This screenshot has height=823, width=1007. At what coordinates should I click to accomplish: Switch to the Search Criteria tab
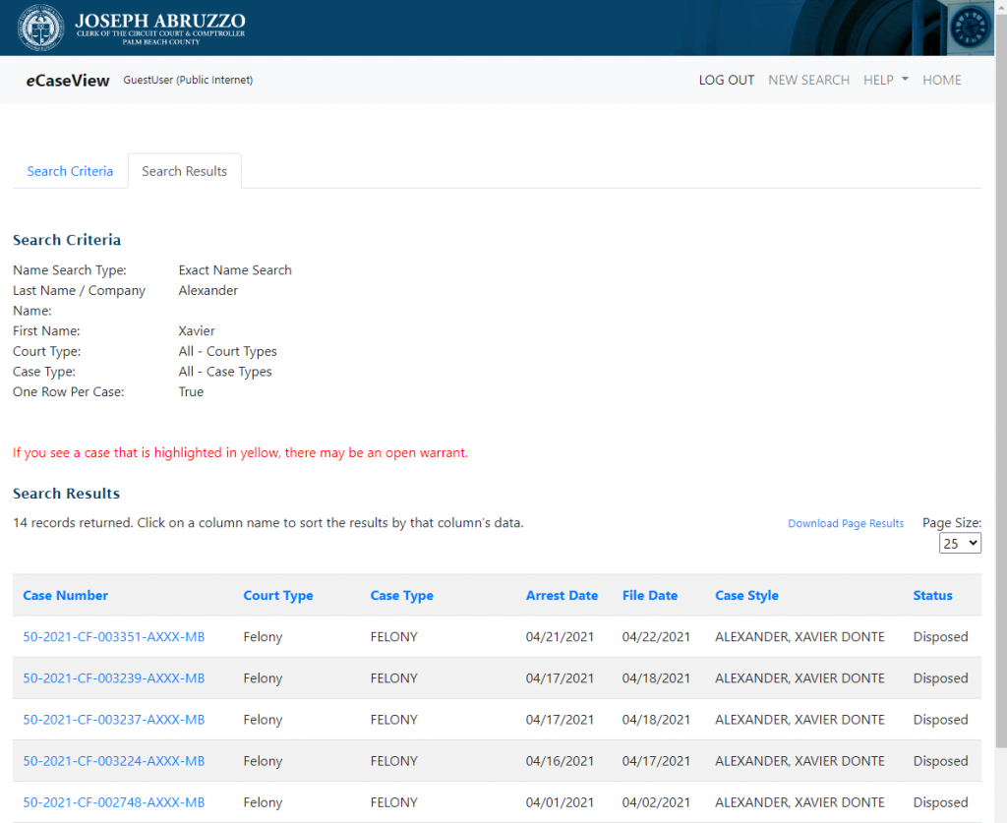[70, 171]
